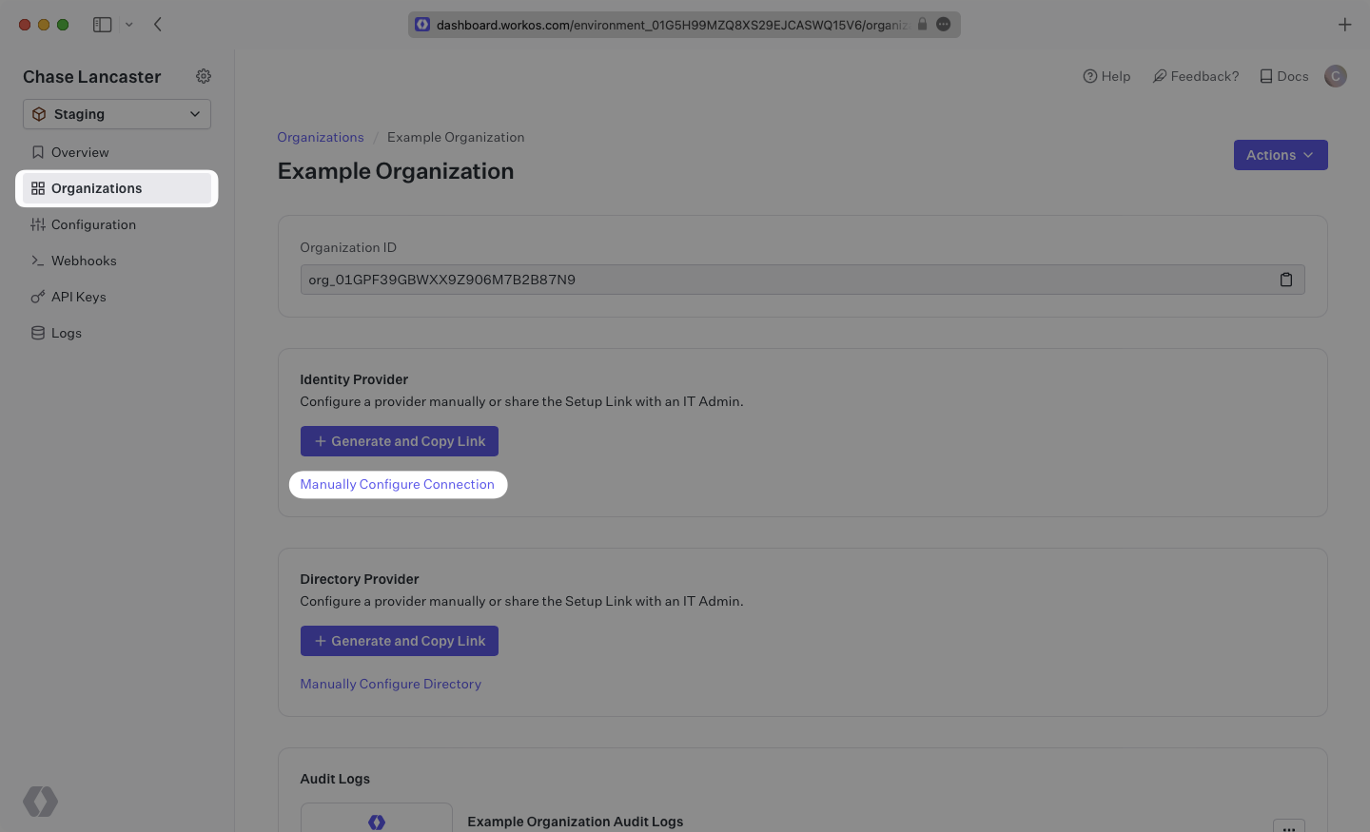
Task: Select the Organizations sidebar icon
Action: [x=38, y=187]
